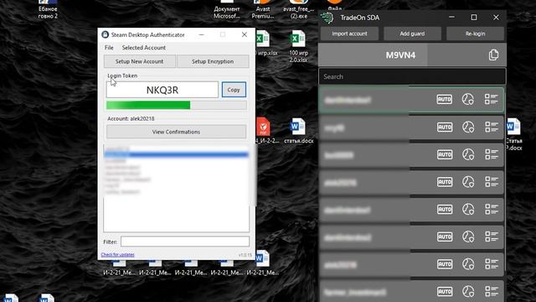Viewport: 536px width, 302px height.
Task: Select 'Документ Microsof...' desktop icon
Action: [x=226, y=10]
